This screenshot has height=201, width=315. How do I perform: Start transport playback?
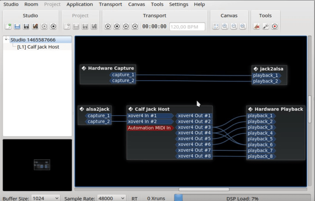tap(108, 26)
